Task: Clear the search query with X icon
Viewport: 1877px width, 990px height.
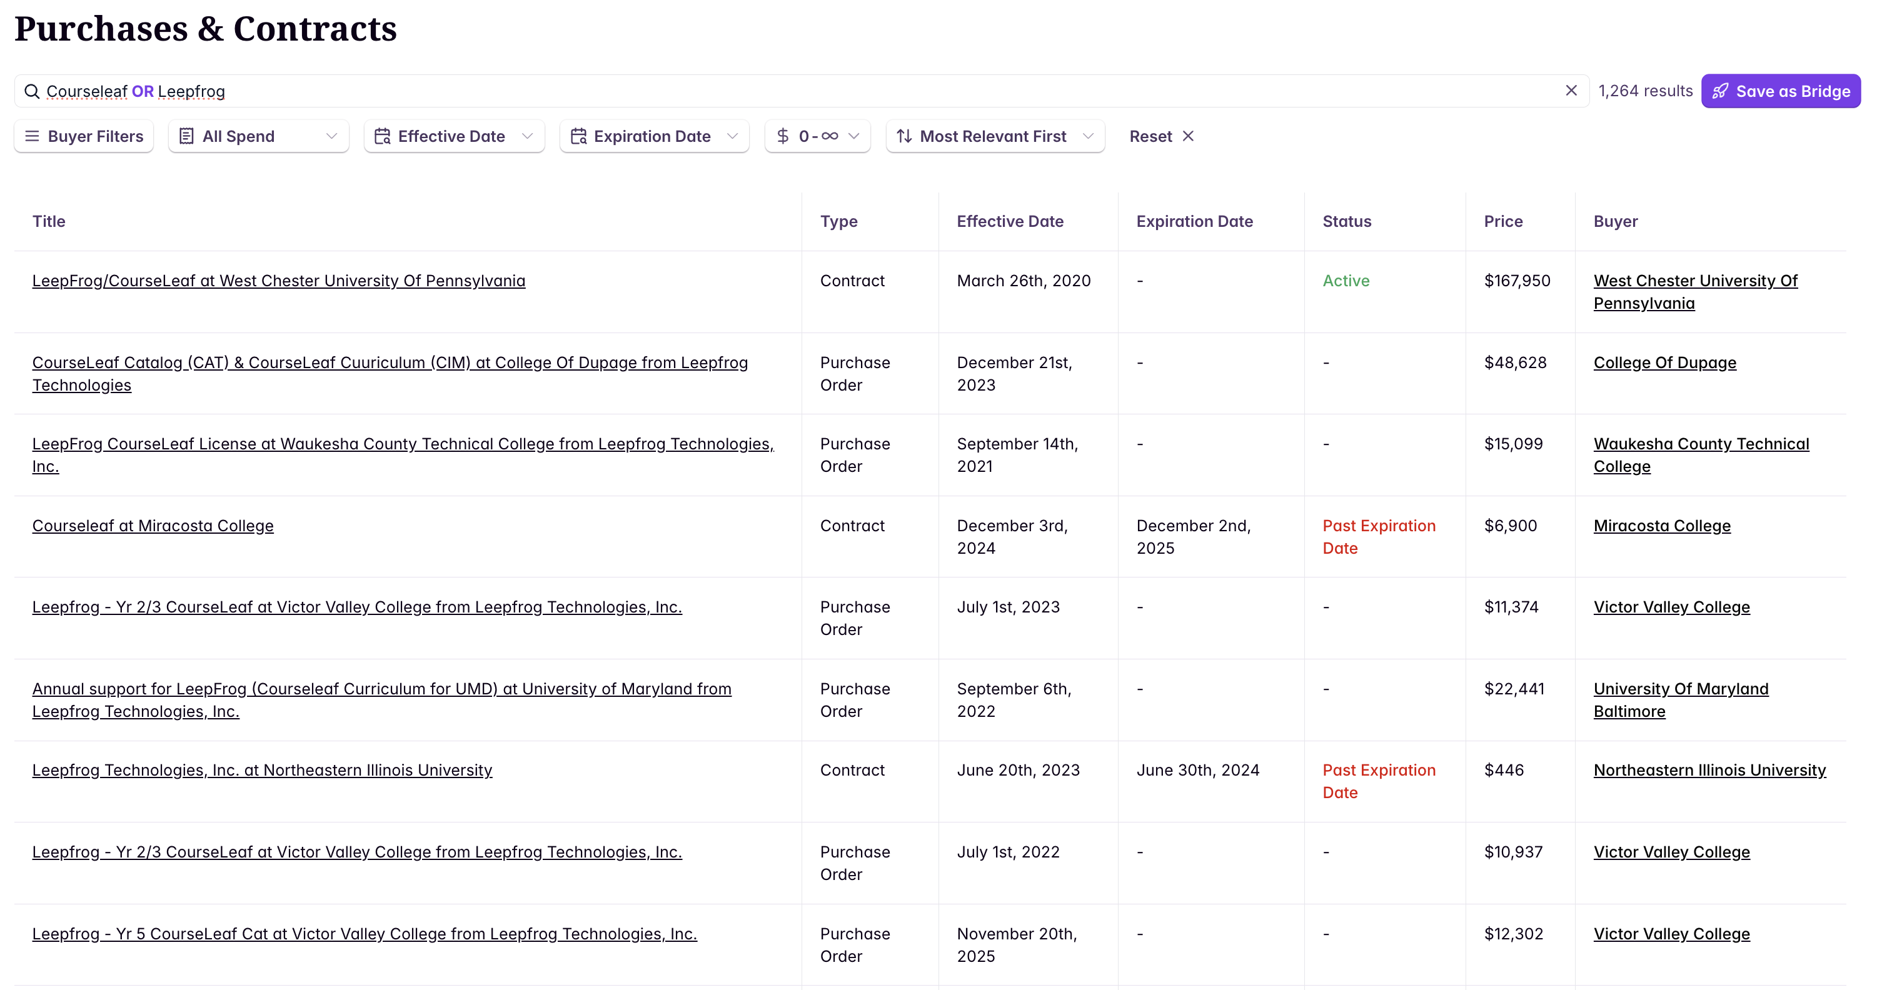Action: tap(1571, 91)
